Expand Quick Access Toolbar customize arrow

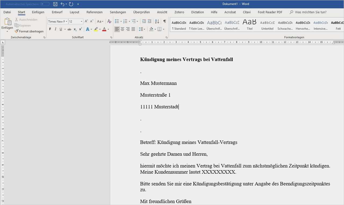[78, 4]
